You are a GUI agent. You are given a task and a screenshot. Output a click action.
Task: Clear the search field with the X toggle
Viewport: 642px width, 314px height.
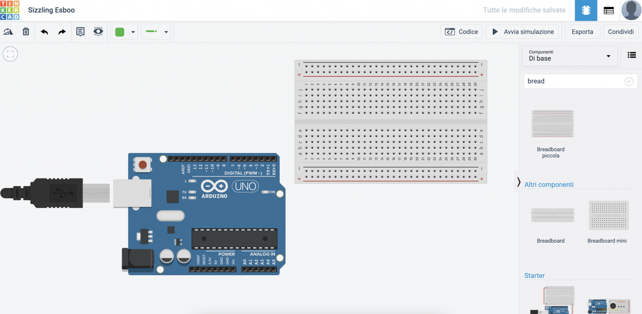pos(629,81)
